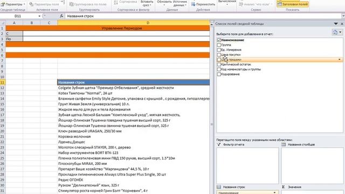Select column B header
The image size is (345, 194).
pos(32,23)
